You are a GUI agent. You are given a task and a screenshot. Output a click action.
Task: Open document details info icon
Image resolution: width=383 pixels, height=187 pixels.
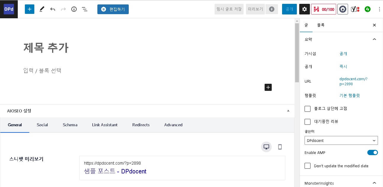click(74, 9)
